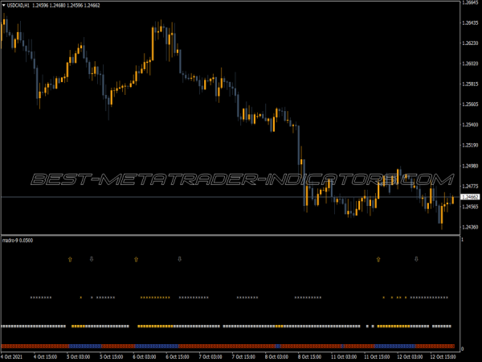The width and height of the screenshot is (482, 362).
Task: Open the chart menu triangle beside USDCAD,H1
Action: [3, 5]
